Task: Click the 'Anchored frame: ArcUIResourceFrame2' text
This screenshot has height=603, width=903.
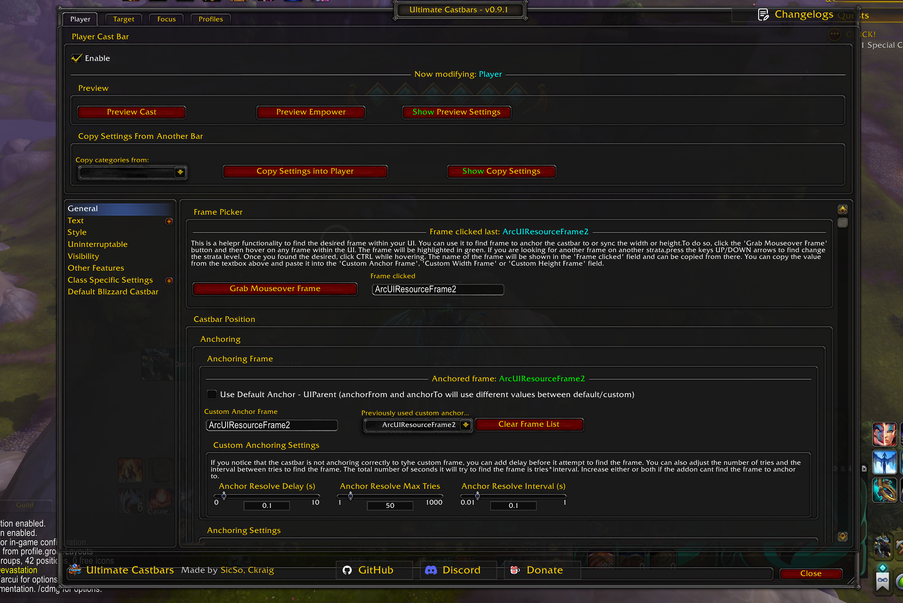Action: pyautogui.click(x=508, y=379)
